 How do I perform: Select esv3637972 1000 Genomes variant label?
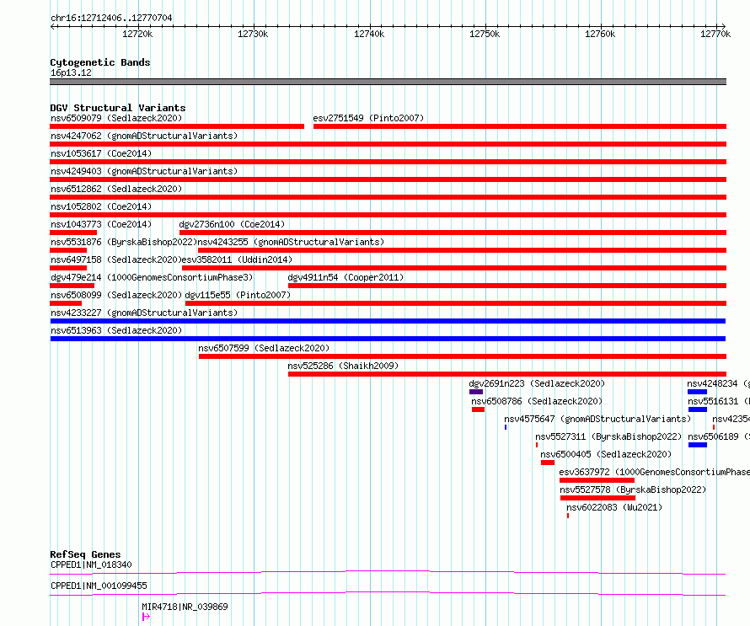click(x=654, y=472)
